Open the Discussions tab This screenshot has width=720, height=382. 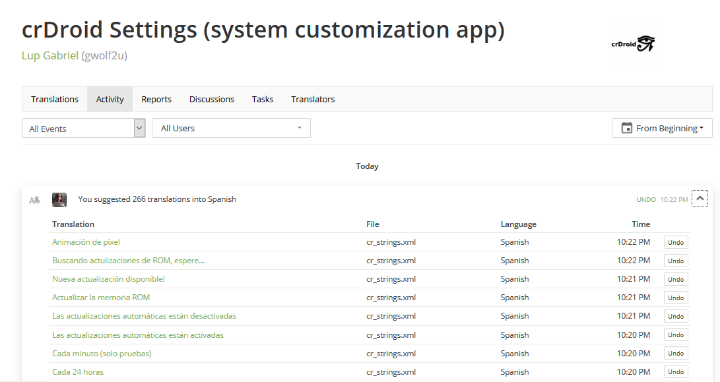coord(212,99)
